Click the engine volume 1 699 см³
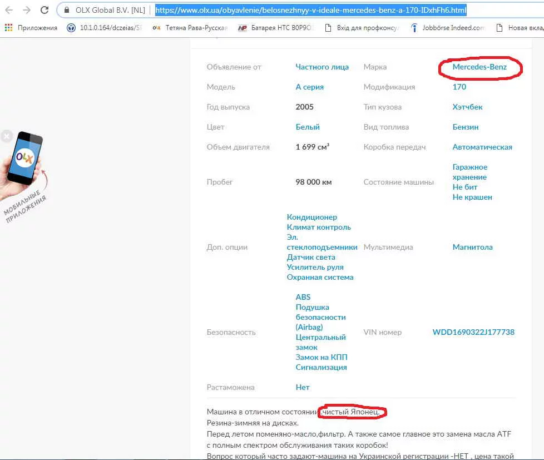 click(312, 147)
